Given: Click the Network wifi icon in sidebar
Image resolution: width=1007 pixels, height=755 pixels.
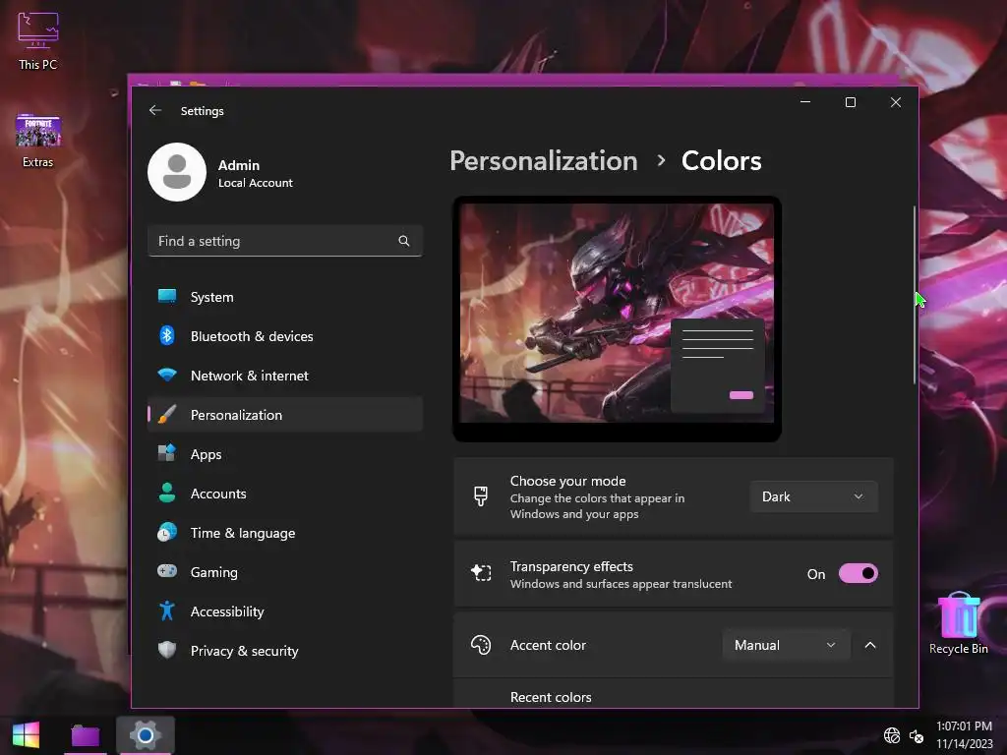Looking at the screenshot, I should click(167, 375).
